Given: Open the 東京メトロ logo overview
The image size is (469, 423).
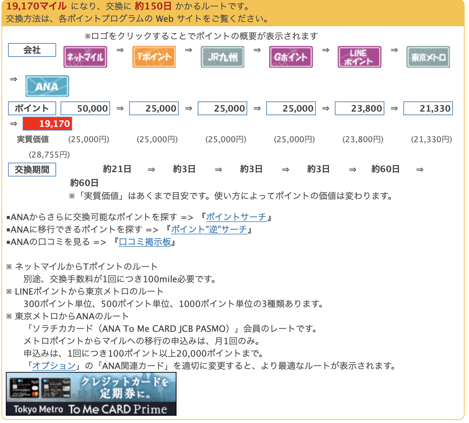Looking at the screenshot, I should pyautogui.click(x=428, y=57).
